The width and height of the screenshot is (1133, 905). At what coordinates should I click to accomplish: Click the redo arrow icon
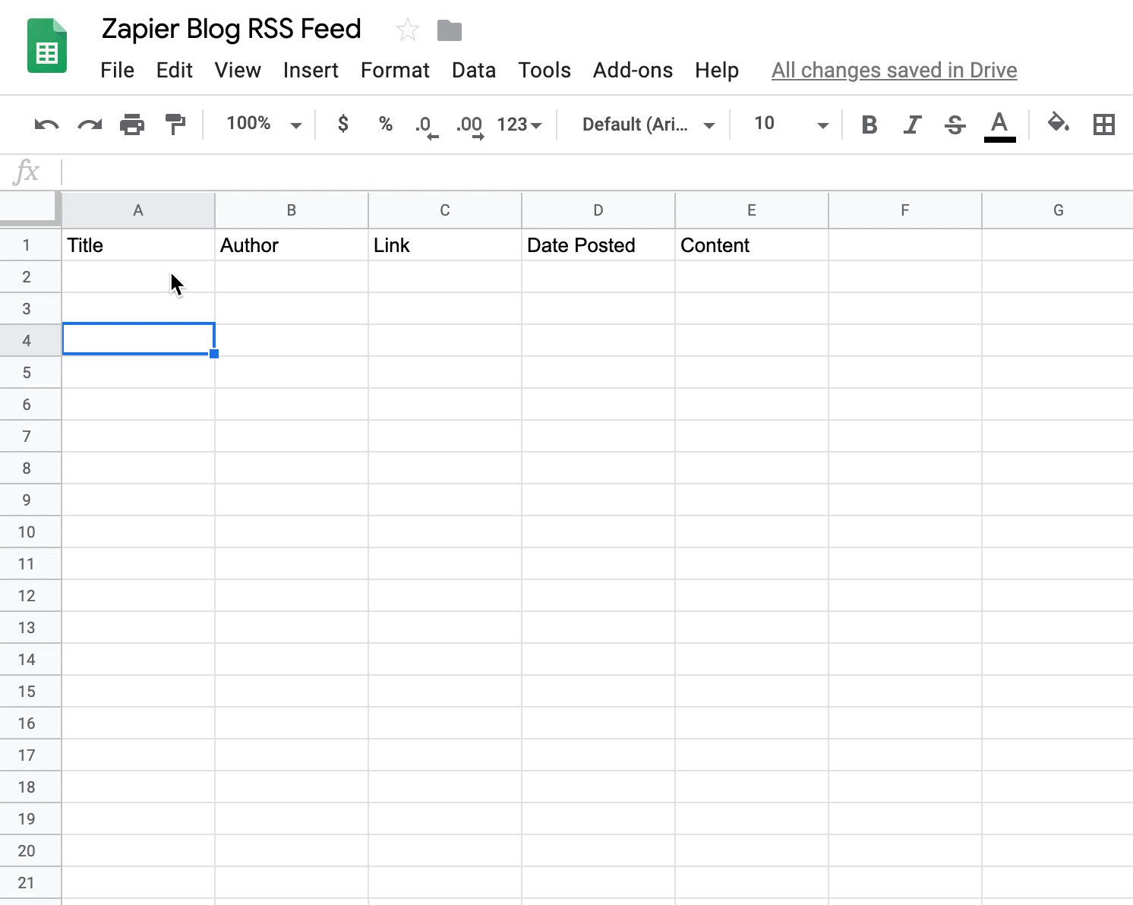(90, 125)
